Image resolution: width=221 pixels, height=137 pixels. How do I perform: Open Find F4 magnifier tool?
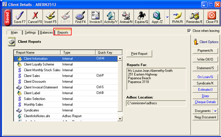(x=80, y=17)
